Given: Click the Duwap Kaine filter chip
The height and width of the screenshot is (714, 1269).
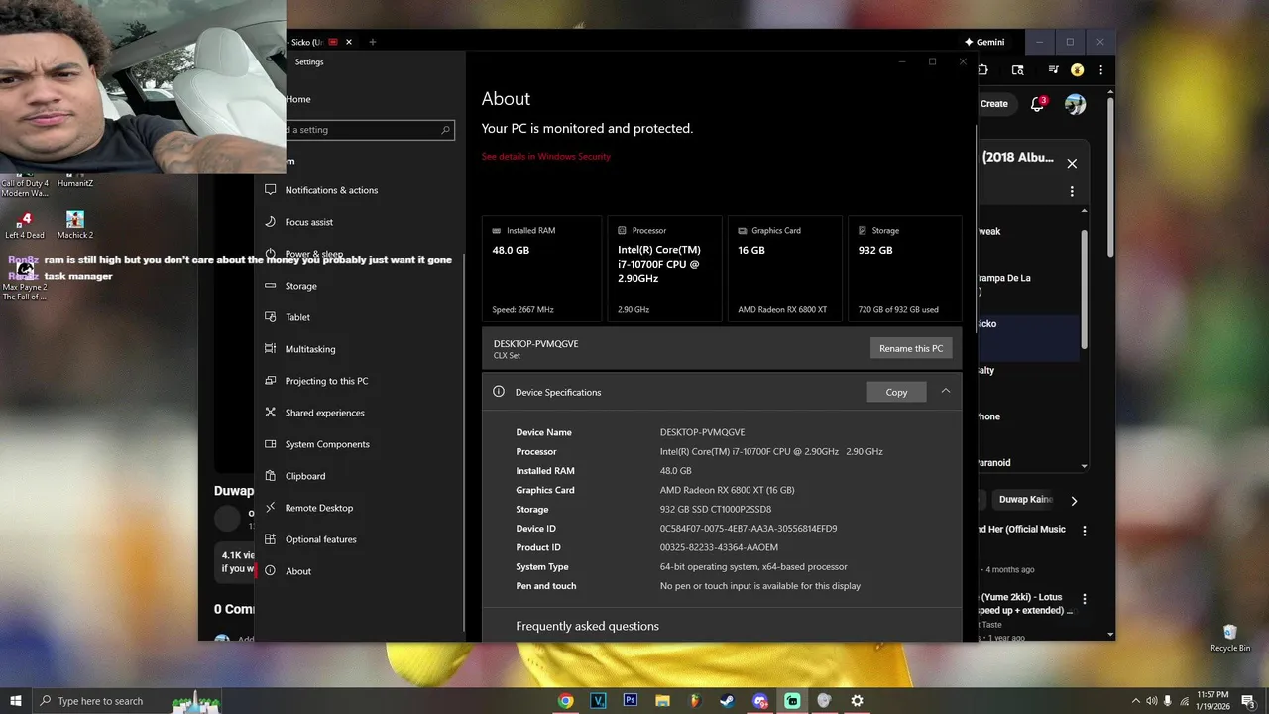Looking at the screenshot, I should coord(1025,500).
